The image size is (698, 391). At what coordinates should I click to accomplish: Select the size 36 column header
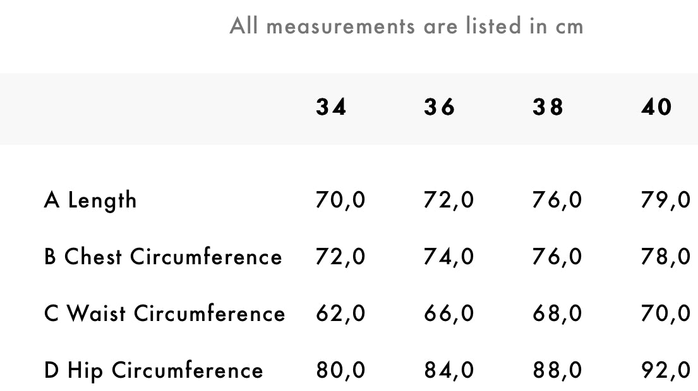point(440,108)
